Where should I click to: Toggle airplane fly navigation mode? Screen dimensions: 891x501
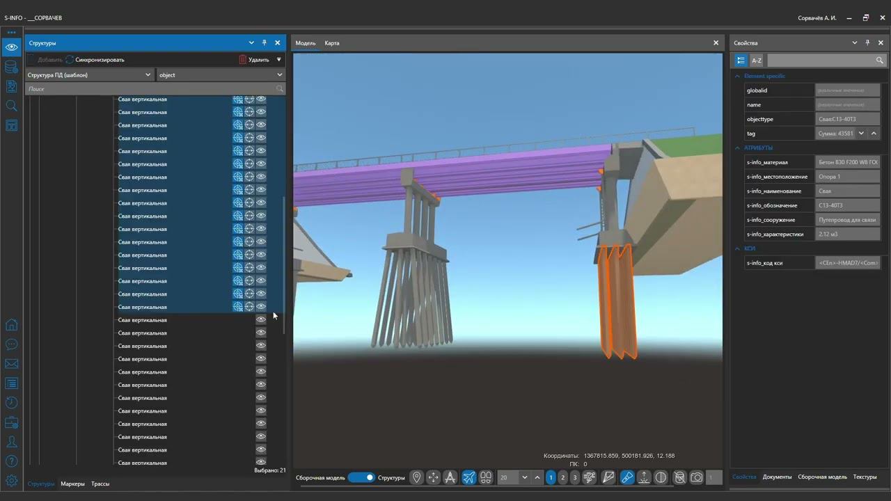click(469, 477)
